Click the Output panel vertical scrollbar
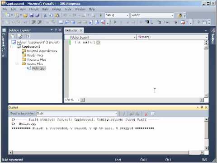Image resolution: width=217 pixels, height=163 pixels. coord(207,134)
